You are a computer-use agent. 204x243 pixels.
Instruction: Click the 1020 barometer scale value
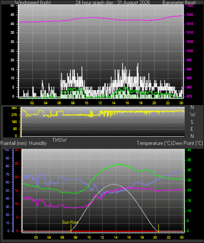tap(190, 14)
